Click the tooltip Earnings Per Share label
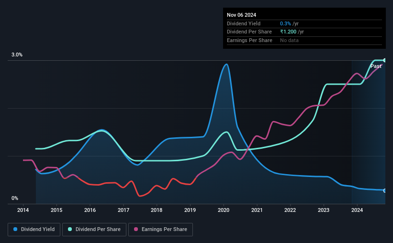This screenshot has width=393, height=243. click(x=249, y=40)
